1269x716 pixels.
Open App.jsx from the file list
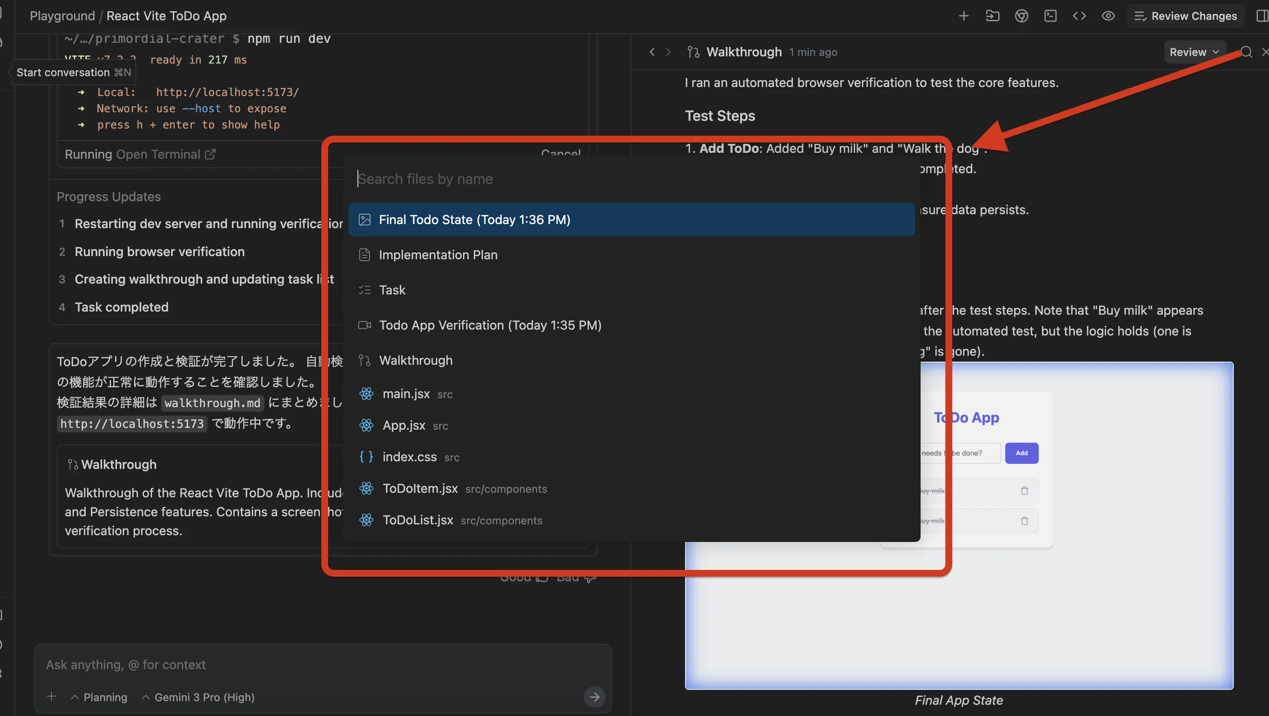point(404,426)
